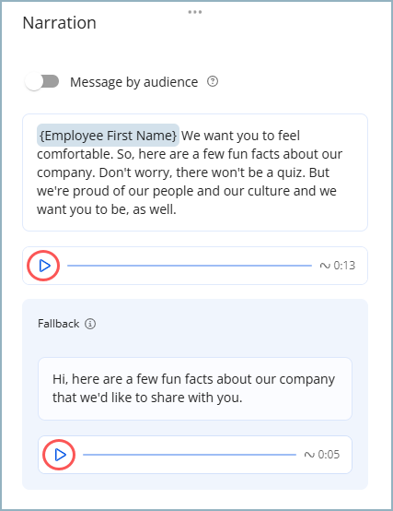The width and height of the screenshot is (393, 511).
Task: Toggle the Message by audience switch
Action: (x=42, y=82)
